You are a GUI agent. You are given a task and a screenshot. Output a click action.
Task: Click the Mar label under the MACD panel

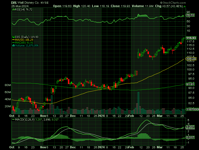tap(160, 147)
